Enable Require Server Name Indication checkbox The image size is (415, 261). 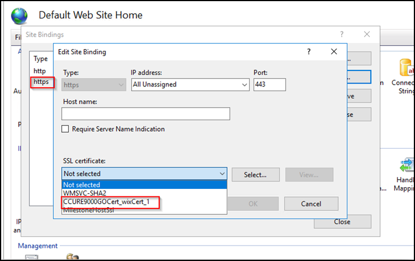point(66,129)
